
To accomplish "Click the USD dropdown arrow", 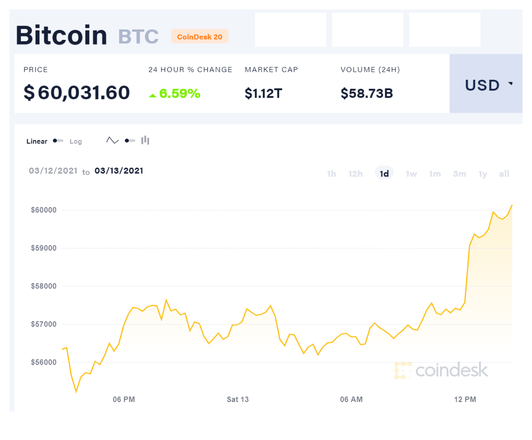I will (x=510, y=83).
